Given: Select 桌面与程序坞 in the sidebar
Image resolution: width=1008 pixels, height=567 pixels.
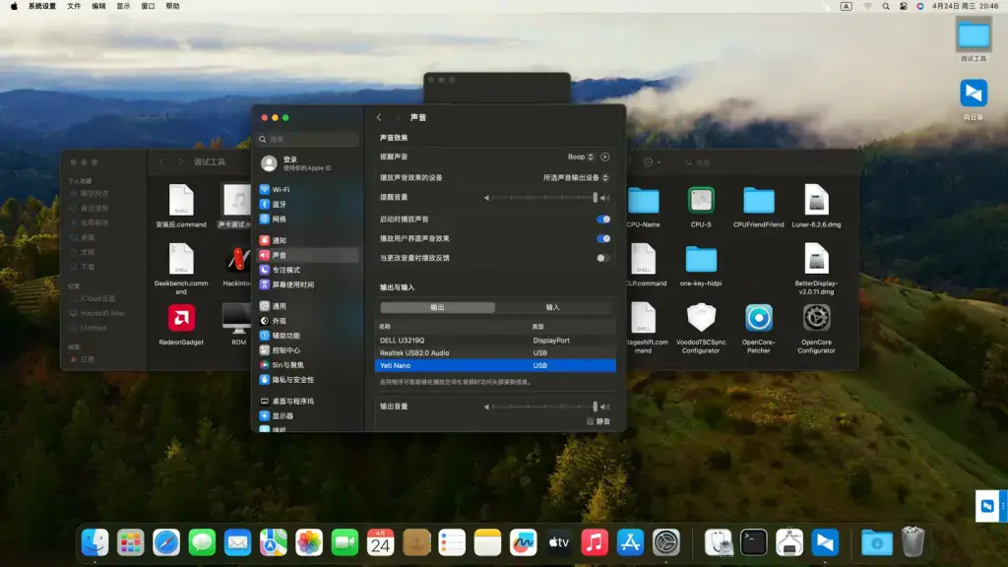Looking at the screenshot, I should tap(308, 402).
